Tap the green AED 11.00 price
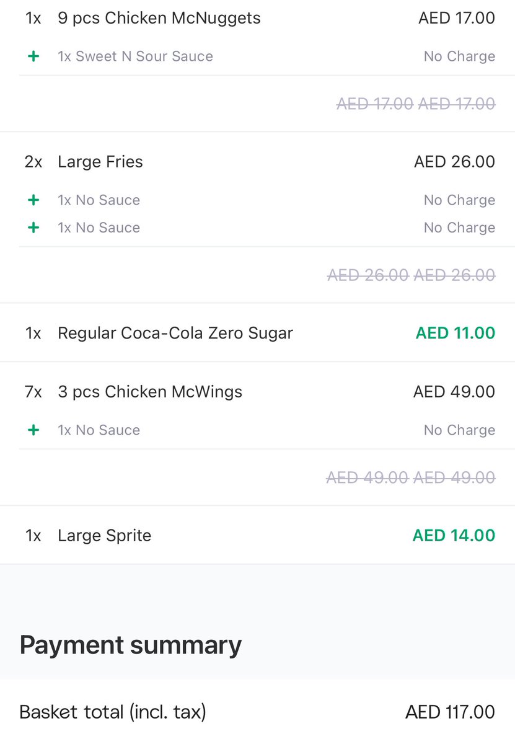 [x=456, y=333]
